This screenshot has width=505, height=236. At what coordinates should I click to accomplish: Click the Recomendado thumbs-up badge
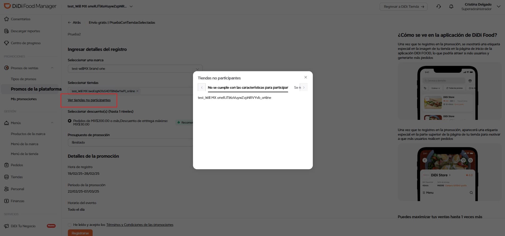tap(184, 123)
